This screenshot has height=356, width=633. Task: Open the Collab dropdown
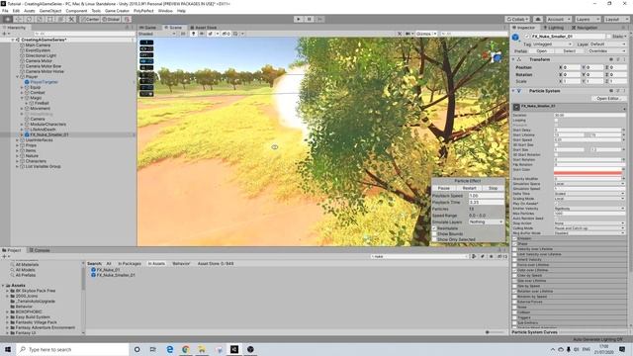517,19
